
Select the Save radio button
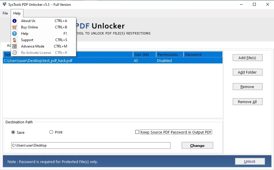13,132
